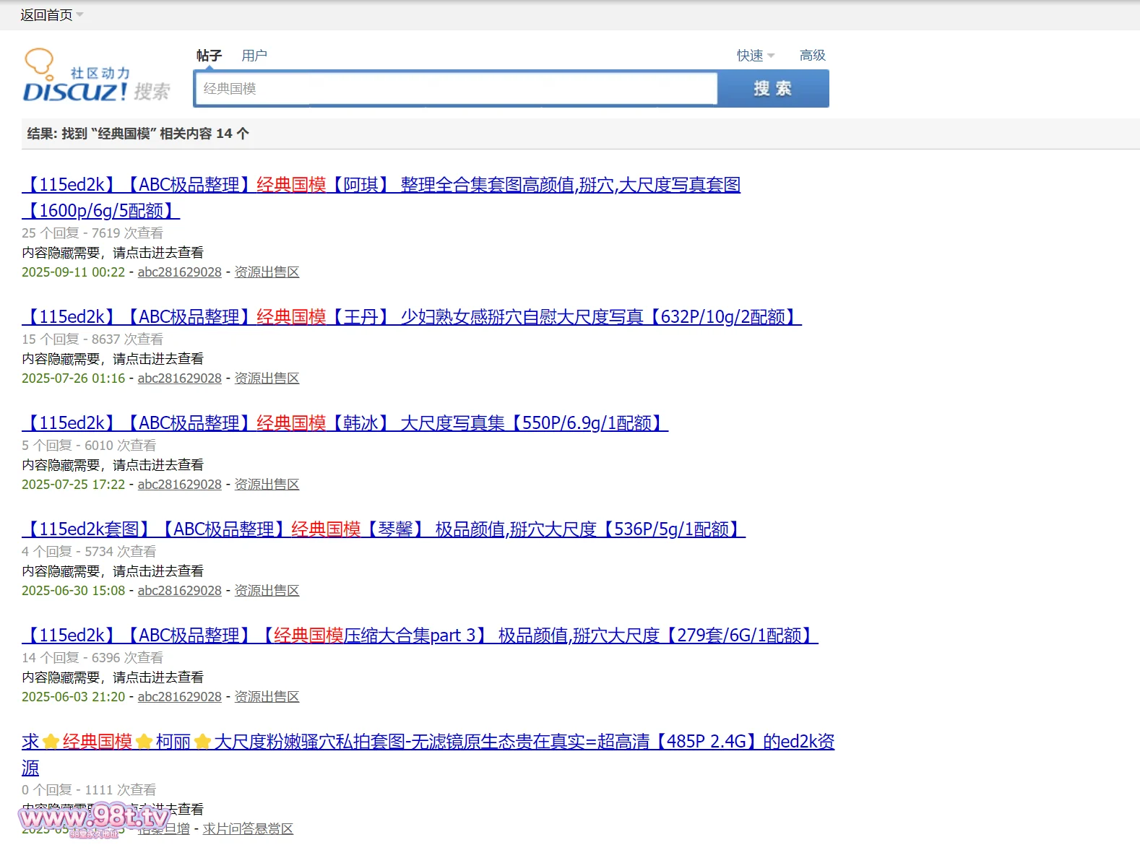Open the 返回首页 dropdown menu

(51, 15)
